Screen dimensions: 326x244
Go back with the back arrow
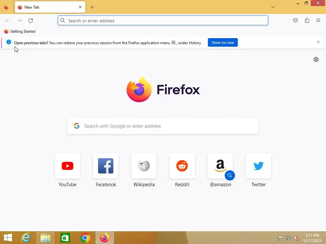(x=8, y=21)
